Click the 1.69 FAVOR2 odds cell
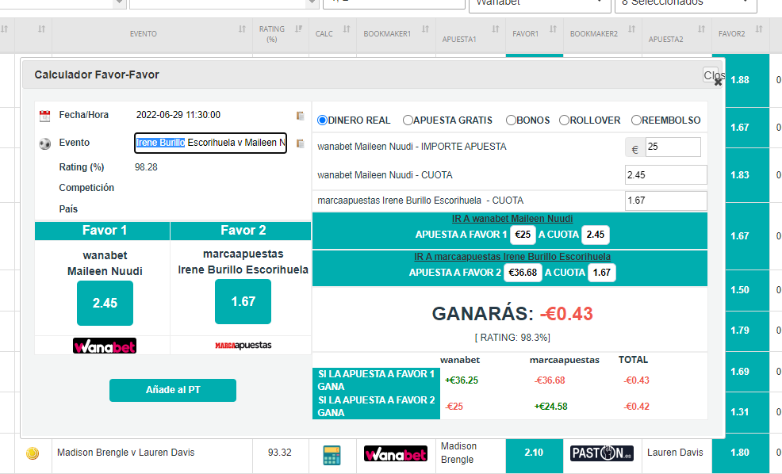The width and height of the screenshot is (782, 474). click(x=740, y=372)
